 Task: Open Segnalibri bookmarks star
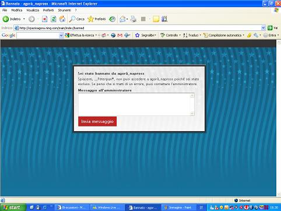[146, 36]
